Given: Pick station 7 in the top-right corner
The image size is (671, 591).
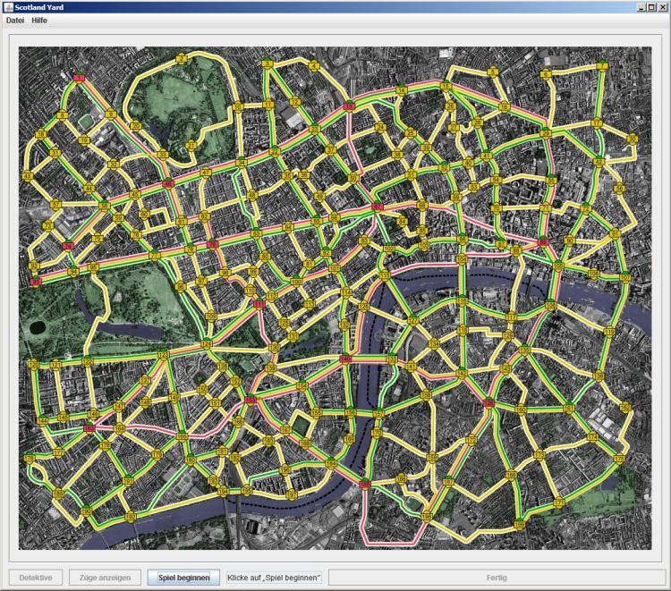Looking at the screenshot, I should [602, 66].
